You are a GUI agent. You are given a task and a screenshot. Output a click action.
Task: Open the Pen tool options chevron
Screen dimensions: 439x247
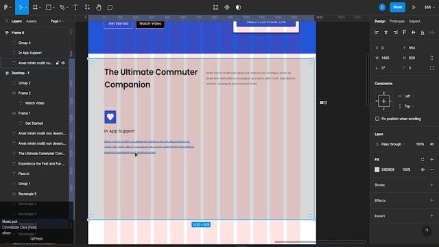click(x=67, y=8)
